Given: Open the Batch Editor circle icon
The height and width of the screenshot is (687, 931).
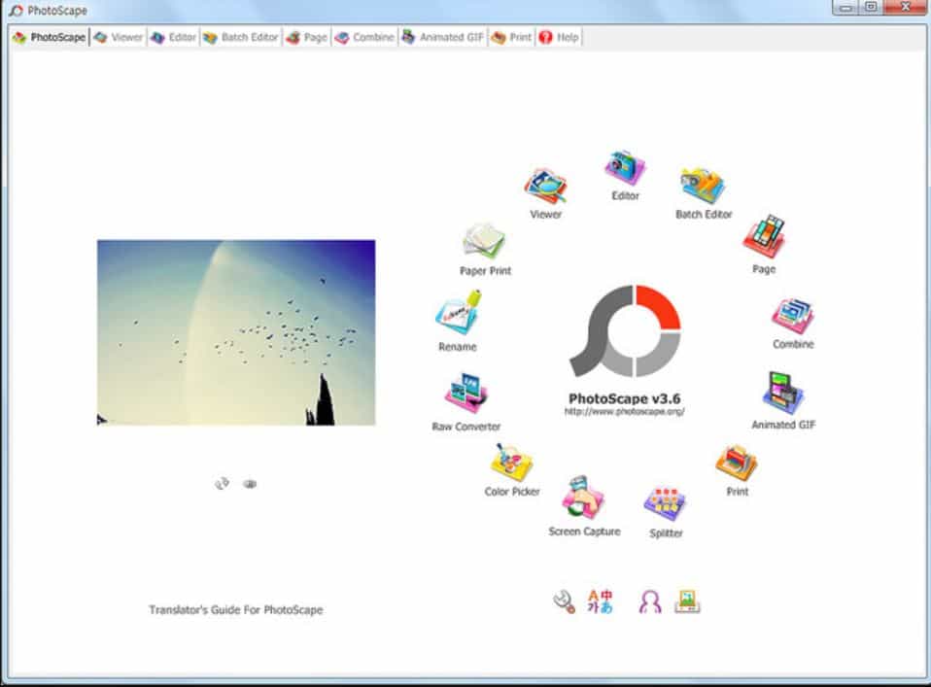Looking at the screenshot, I should [703, 186].
